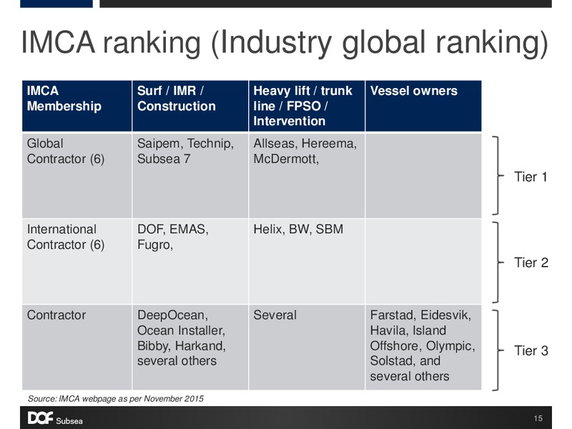Click the 'DeepOcean, Ocean Installer, Bibby, Harkand' cell
The height and width of the screenshot is (429, 572).
pyautogui.click(x=190, y=347)
